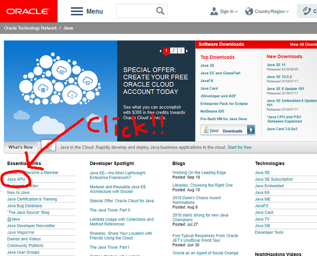Open New to Java link
This screenshot has height=256, width=317.
(18, 193)
